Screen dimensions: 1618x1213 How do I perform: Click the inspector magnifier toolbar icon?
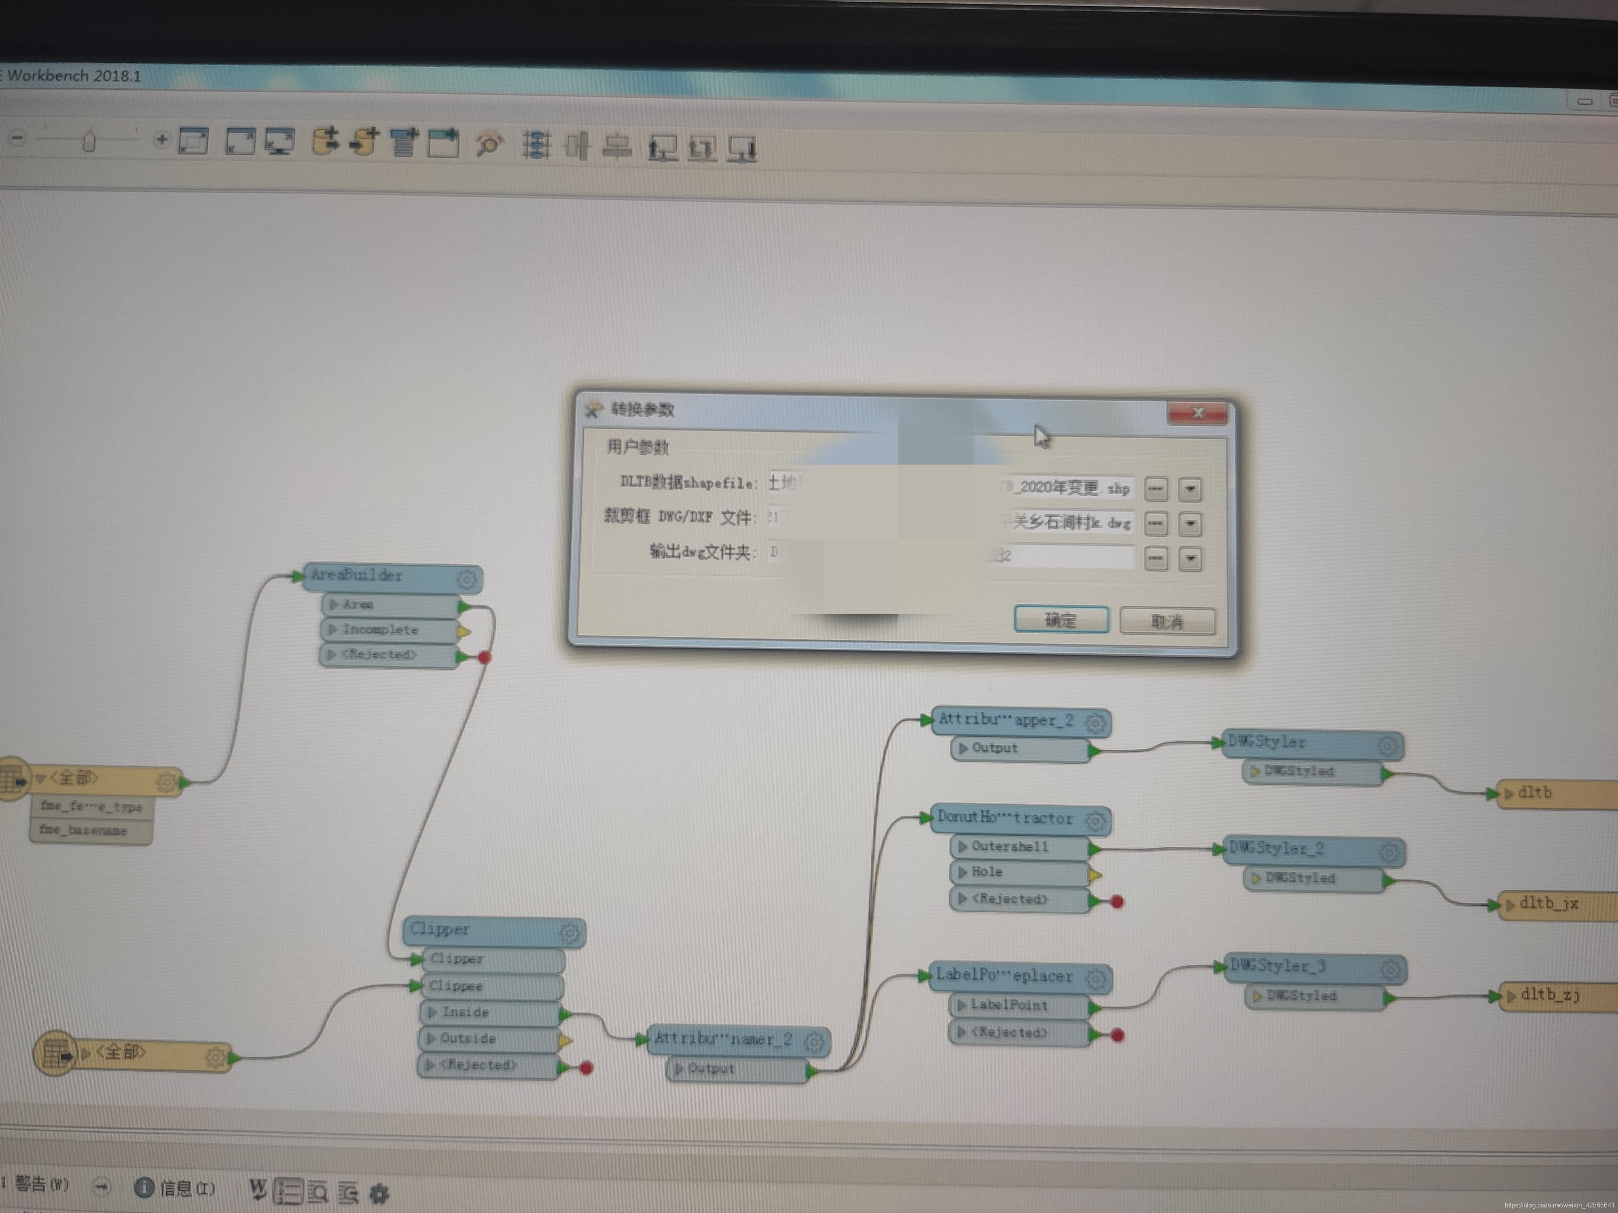[489, 144]
